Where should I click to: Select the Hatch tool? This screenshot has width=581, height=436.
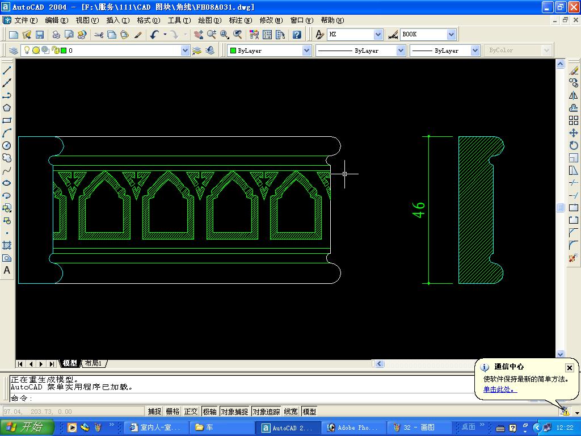coord(7,245)
